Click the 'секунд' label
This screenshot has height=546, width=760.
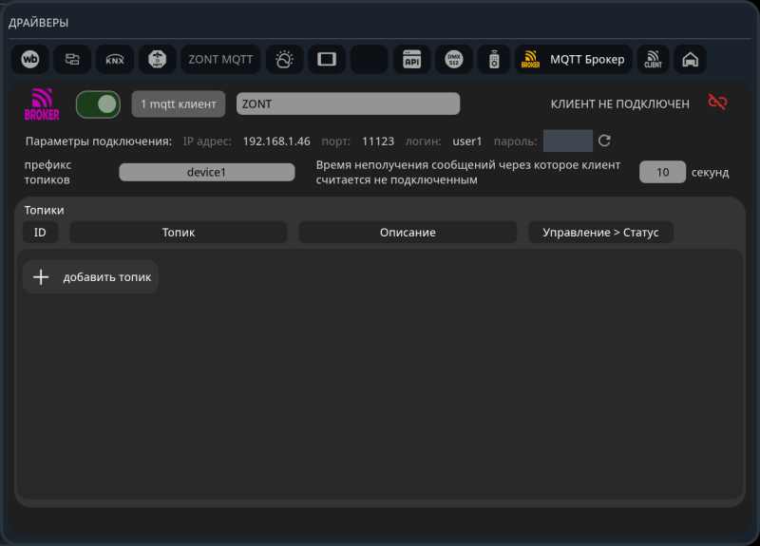point(710,173)
